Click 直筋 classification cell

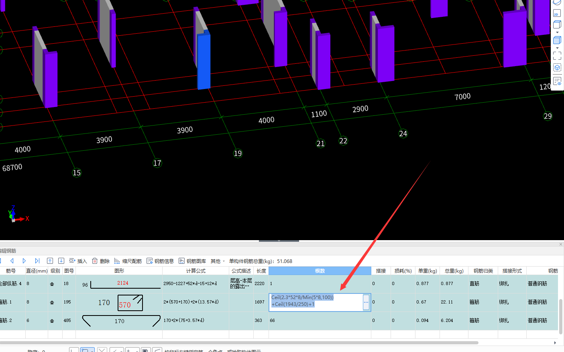[483, 284]
